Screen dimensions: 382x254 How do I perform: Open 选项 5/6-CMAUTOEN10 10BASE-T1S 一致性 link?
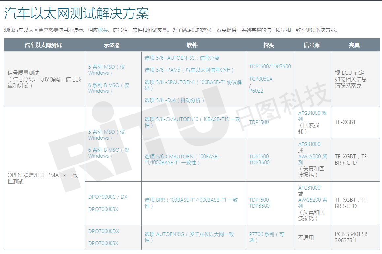click(x=192, y=119)
